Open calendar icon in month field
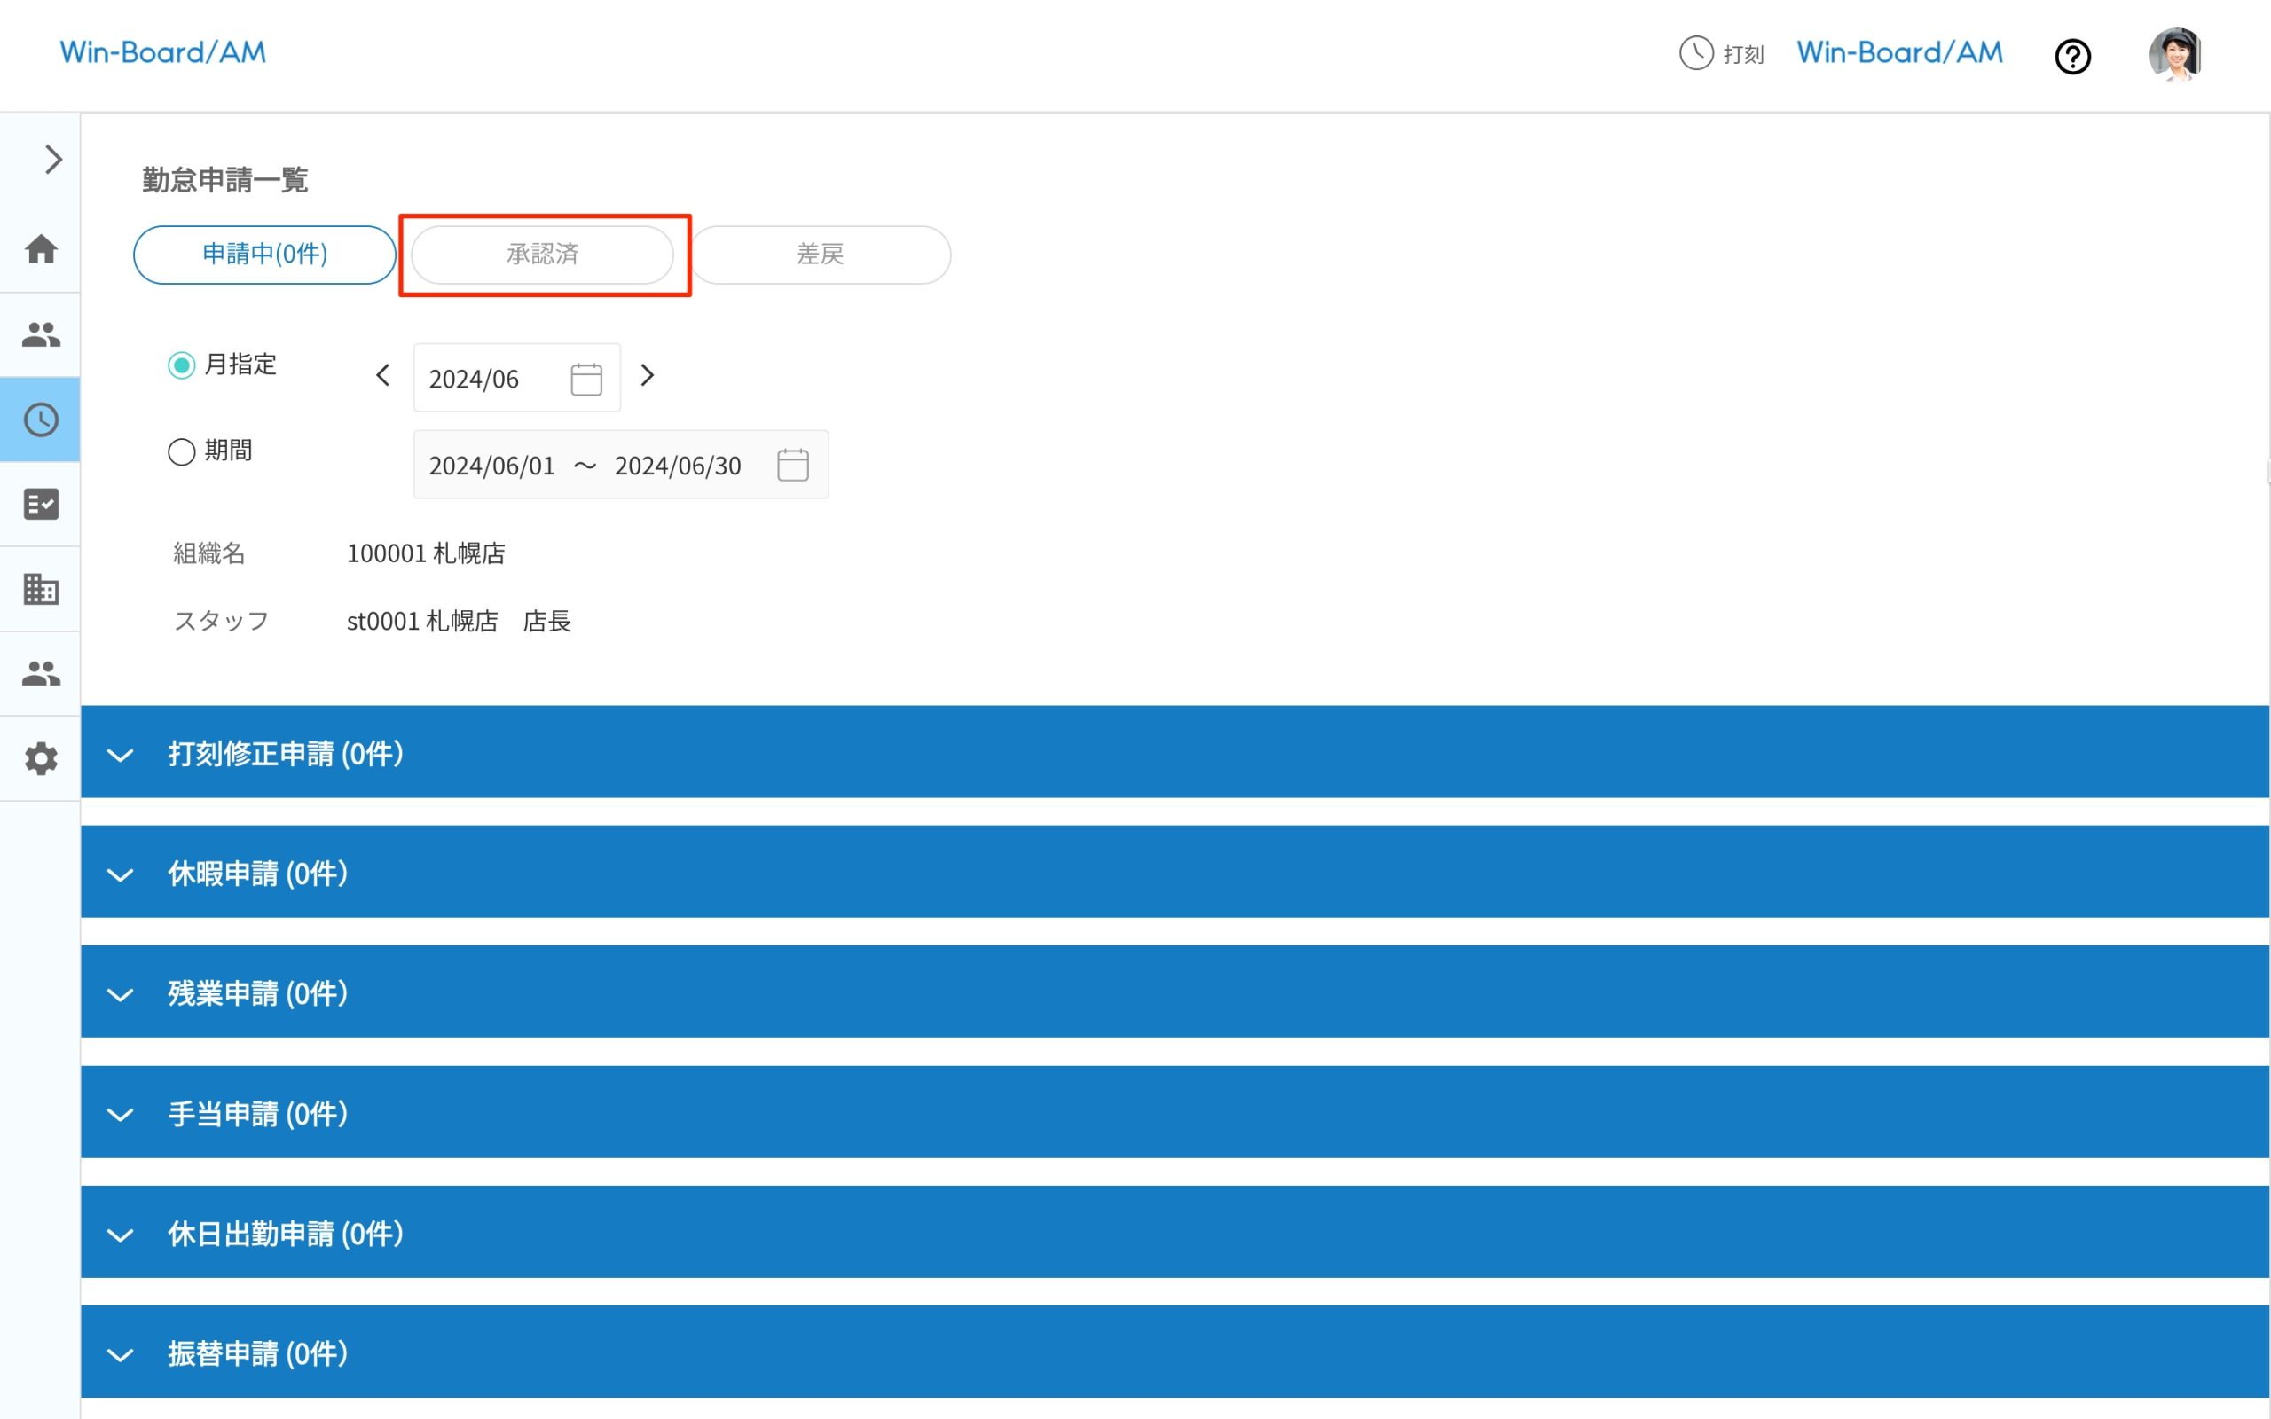Screen dimensions: 2271x1419 (x=585, y=380)
